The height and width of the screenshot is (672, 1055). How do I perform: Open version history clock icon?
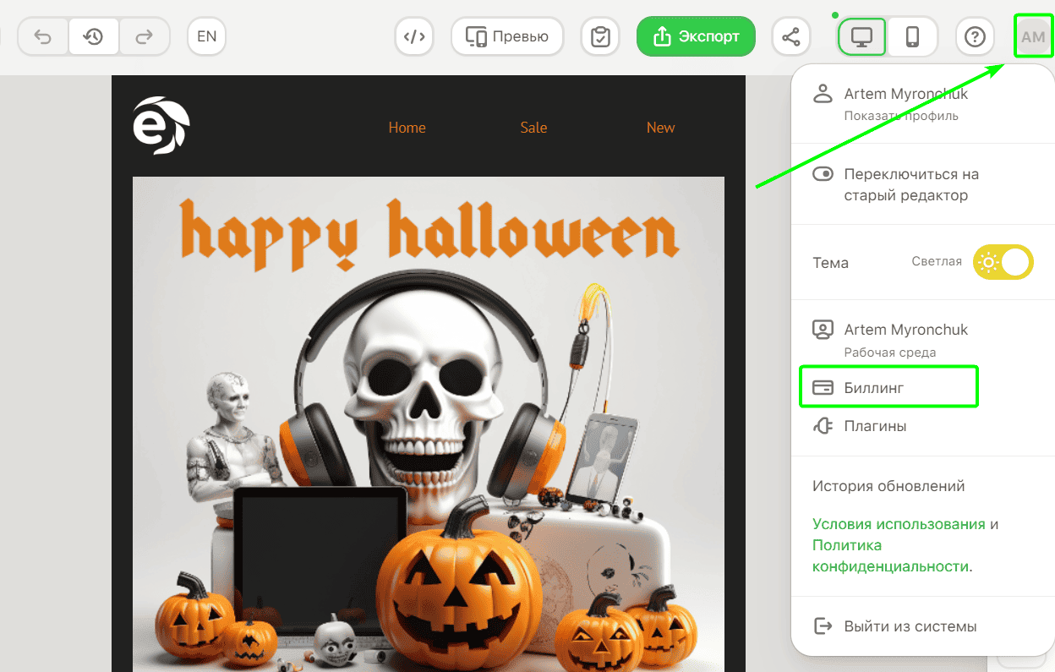[x=93, y=36]
